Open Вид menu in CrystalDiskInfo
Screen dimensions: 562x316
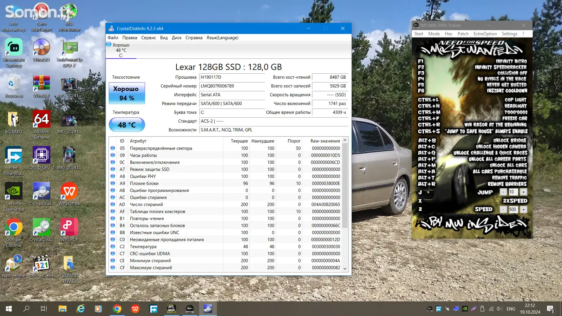click(164, 38)
